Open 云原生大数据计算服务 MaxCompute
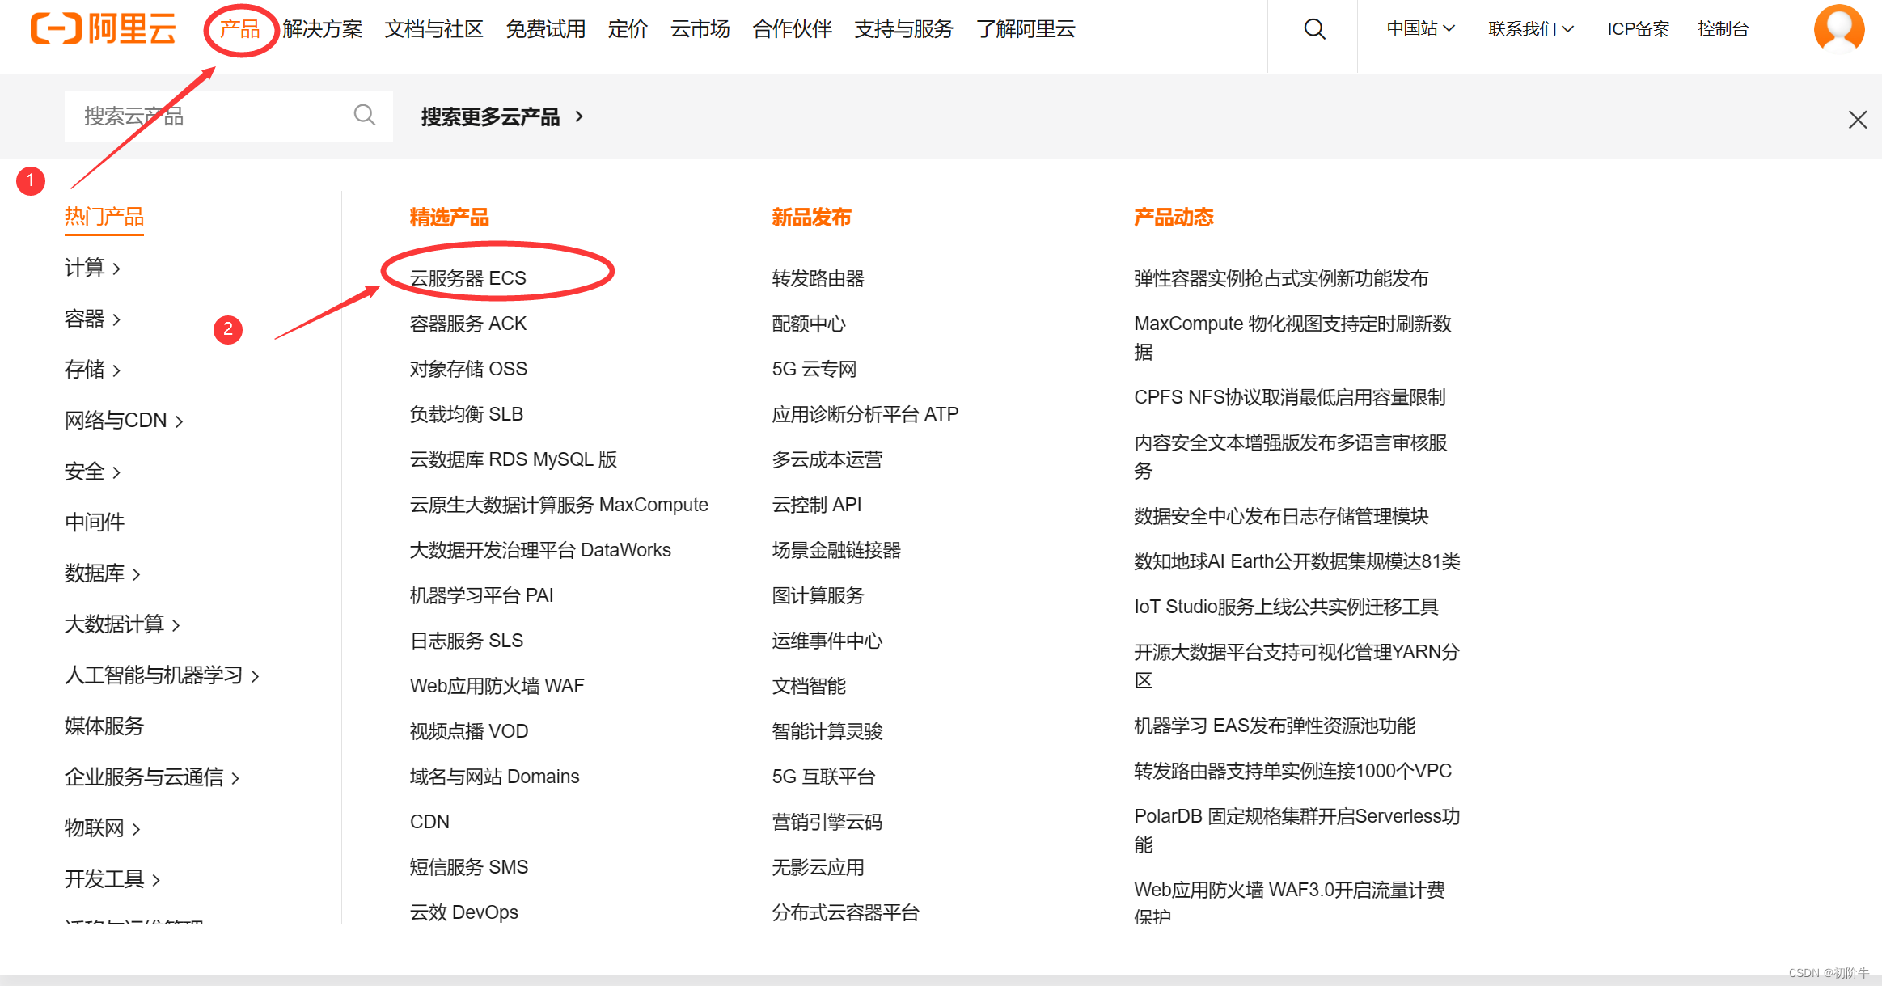Viewport: 1882px width, 986px height. pos(559,505)
